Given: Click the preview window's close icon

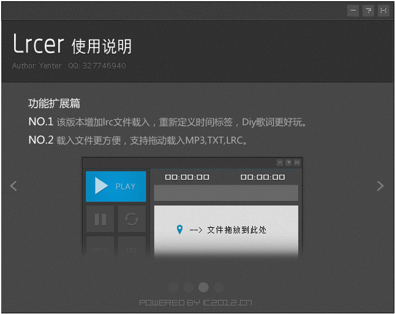Looking at the screenshot, I should point(297,162).
